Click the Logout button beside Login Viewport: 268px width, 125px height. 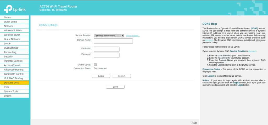pos(121,76)
